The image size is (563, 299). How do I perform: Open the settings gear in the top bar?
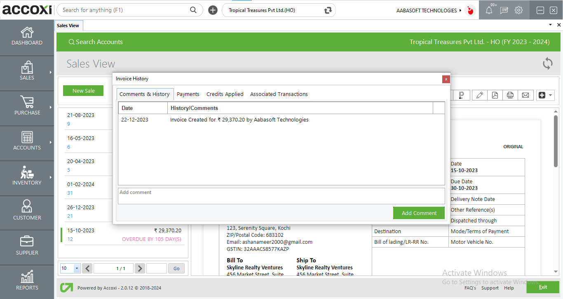tap(518, 10)
